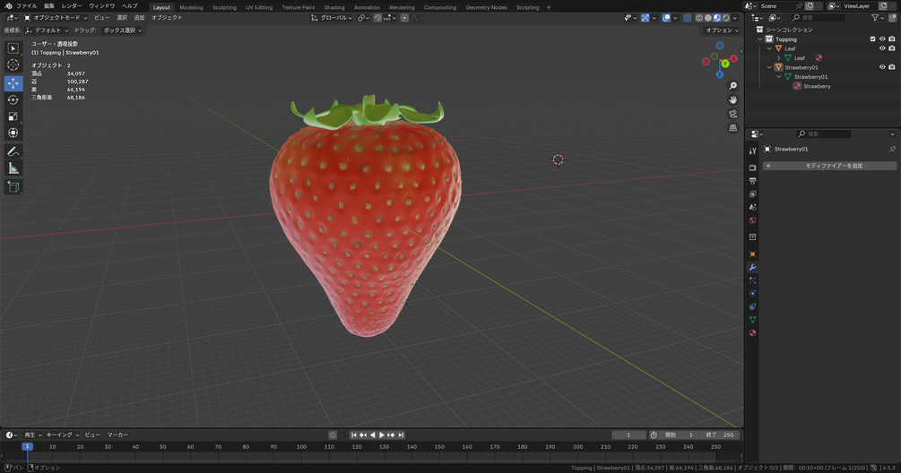901x473 pixels.
Task: Open the 追加 menu in viewport header
Action: coord(139,19)
